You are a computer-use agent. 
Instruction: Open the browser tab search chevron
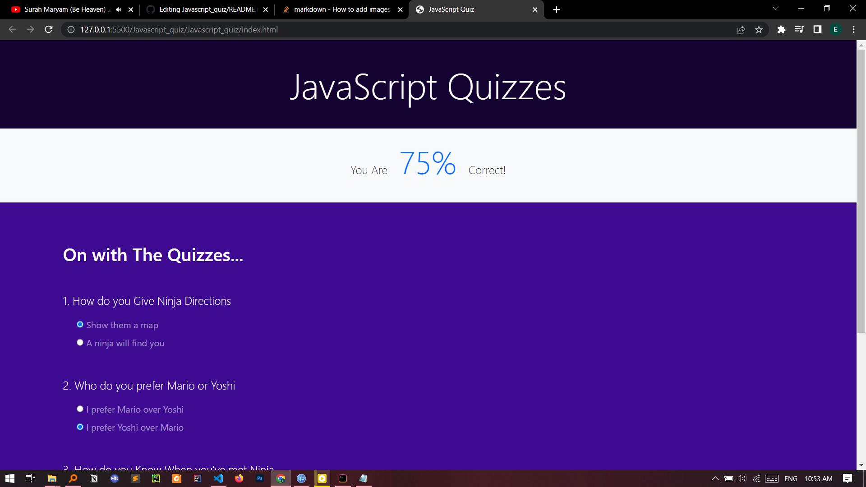[x=775, y=8]
